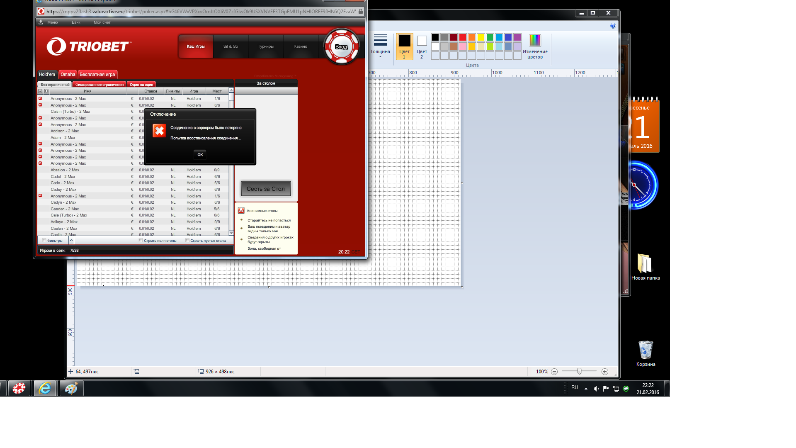Click the Вход login chip button
This screenshot has width=796, height=448.
[341, 46]
